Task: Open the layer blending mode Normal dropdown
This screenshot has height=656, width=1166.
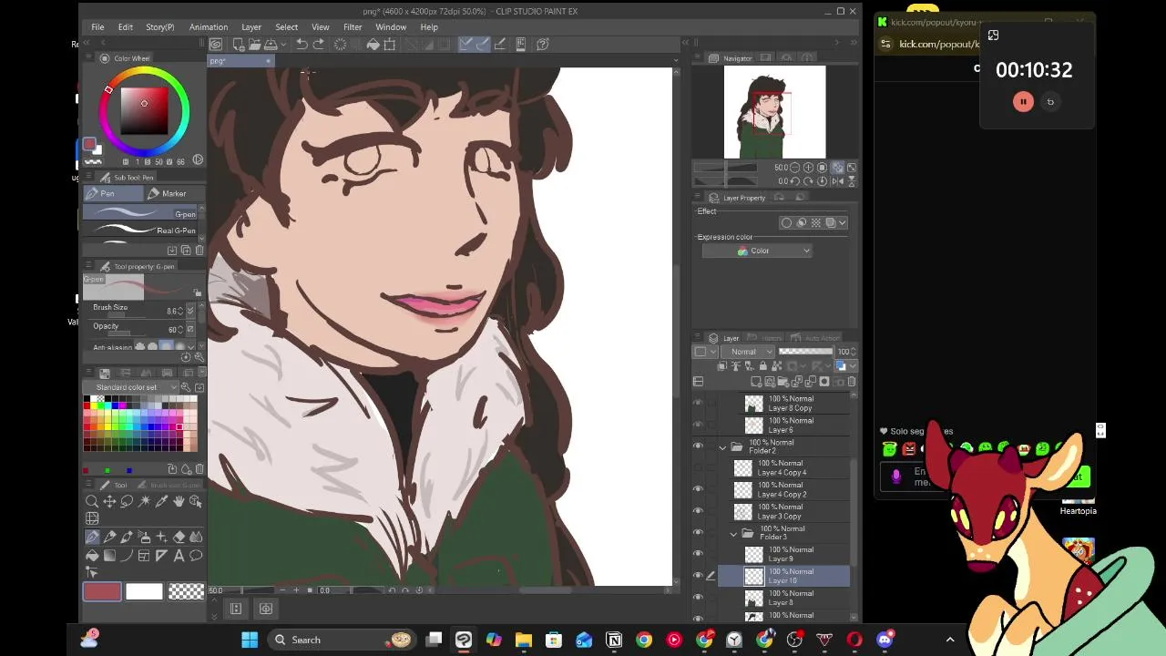Action: [748, 352]
